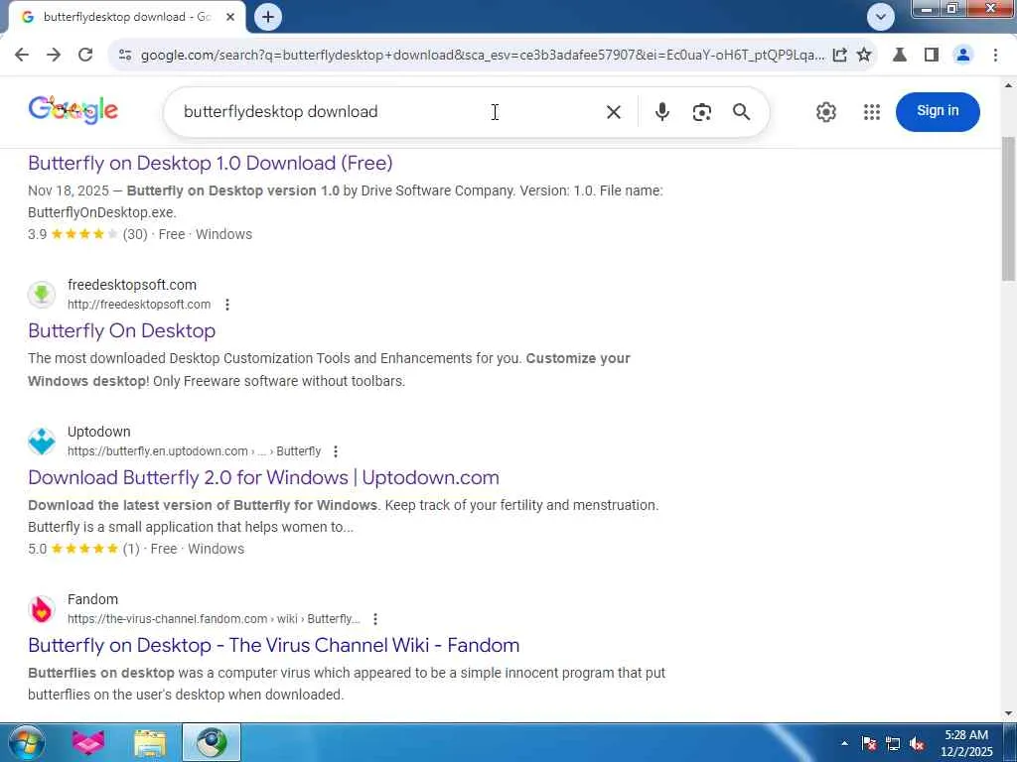Search by image with camera lens icon
The image size is (1017, 762).
click(702, 112)
